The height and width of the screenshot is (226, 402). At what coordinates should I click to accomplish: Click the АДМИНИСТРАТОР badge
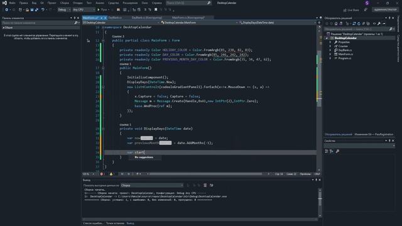click(385, 10)
